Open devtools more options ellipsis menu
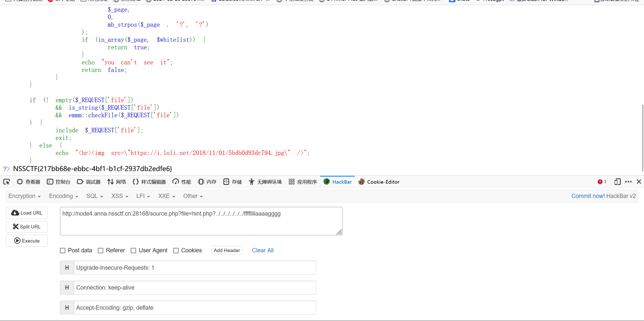 point(628,182)
